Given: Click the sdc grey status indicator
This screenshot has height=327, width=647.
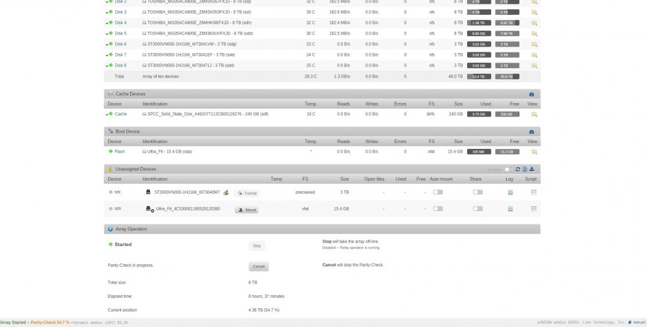Looking at the screenshot, I should (x=111, y=192).
